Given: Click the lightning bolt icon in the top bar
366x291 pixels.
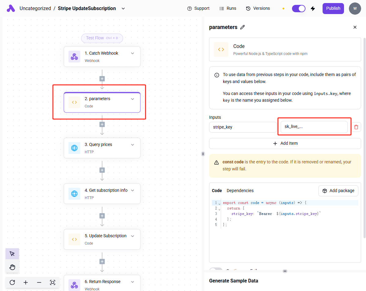Looking at the screenshot, I should pos(313,9).
